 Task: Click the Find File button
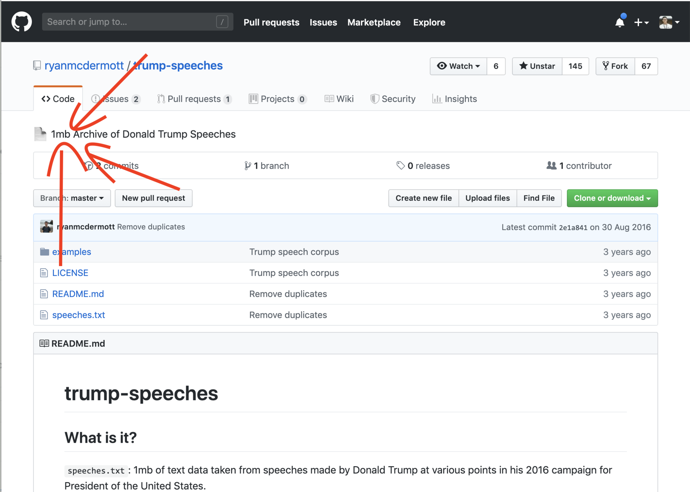pyautogui.click(x=539, y=198)
